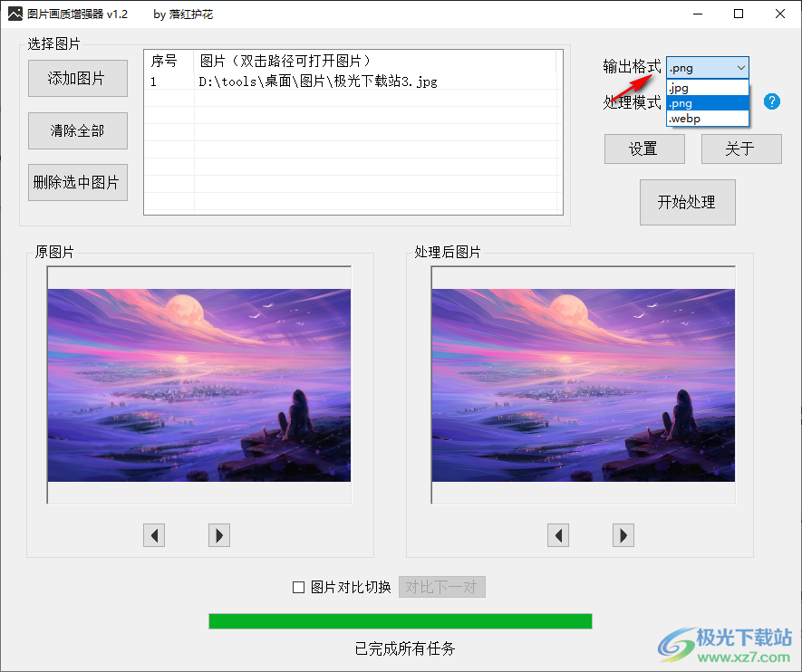This screenshot has height=672, width=802.
Task: Minimize the 图片画质增强器 window
Action: (x=698, y=14)
